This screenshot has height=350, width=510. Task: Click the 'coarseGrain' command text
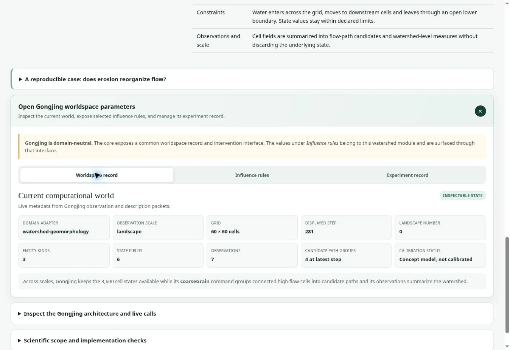point(195,281)
